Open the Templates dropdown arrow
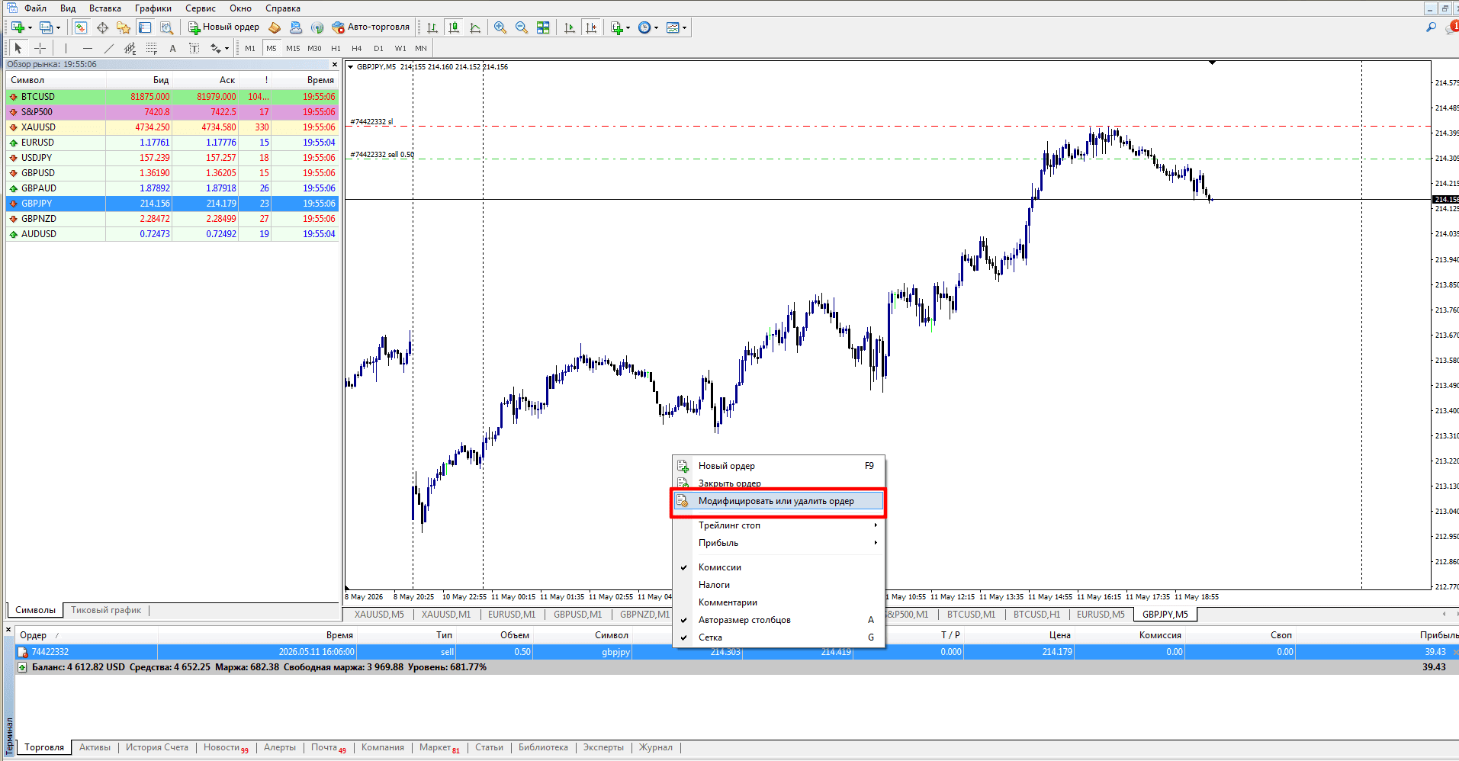 click(x=684, y=27)
